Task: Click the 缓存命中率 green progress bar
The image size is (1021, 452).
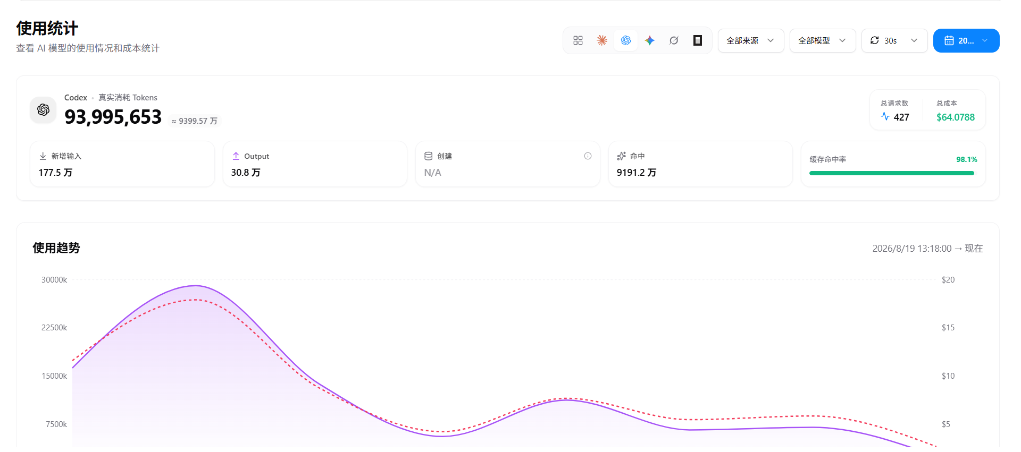Action: click(892, 173)
